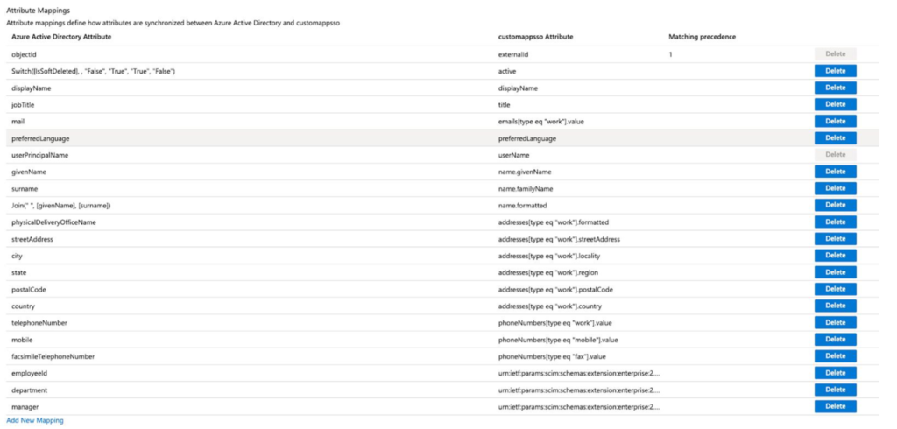The height and width of the screenshot is (429, 897).
Task: Delete the streetAddress mapping
Action: tap(835, 239)
